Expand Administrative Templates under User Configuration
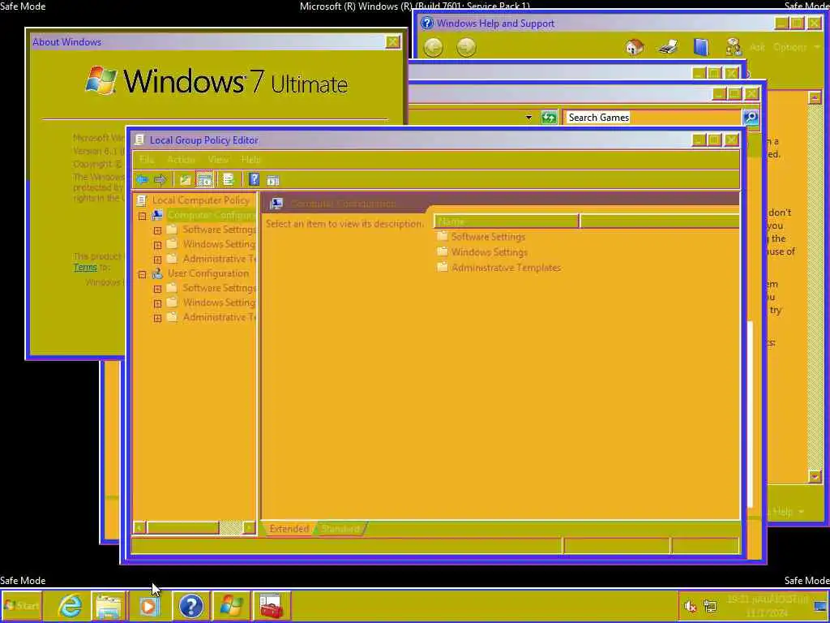The height and width of the screenshot is (623, 830). pos(157,318)
